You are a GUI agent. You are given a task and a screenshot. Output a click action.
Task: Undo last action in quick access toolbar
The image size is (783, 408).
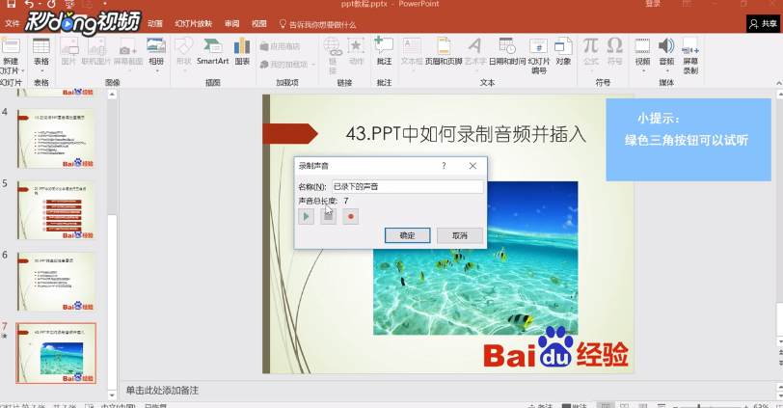(x=29, y=4)
